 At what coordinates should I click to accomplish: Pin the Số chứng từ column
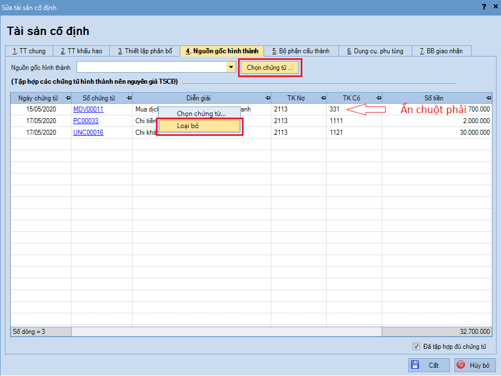tap(129, 98)
